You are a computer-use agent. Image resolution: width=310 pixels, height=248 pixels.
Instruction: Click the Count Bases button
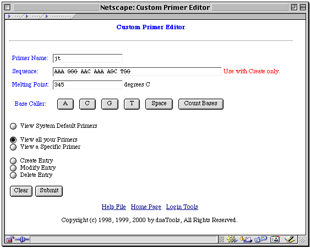click(x=201, y=104)
